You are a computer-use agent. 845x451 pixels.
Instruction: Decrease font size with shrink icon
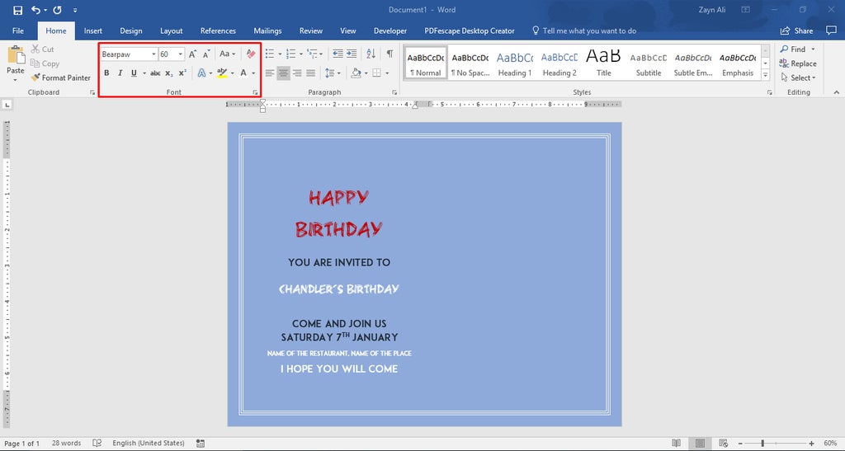(x=205, y=54)
